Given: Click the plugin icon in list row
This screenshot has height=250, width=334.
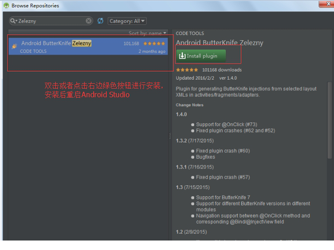Looking at the screenshot, I should coord(14,46).
